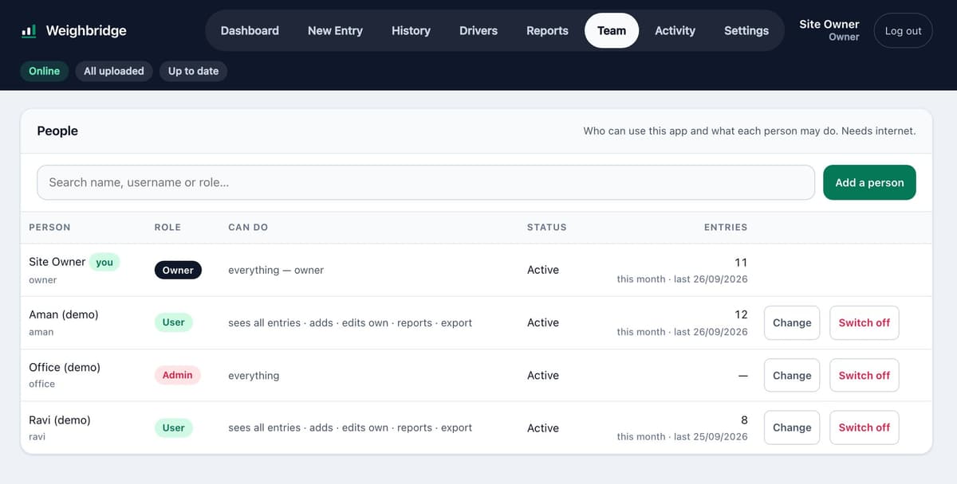
Task: Click the ENTRIES column header
Action: pos(726,227)
